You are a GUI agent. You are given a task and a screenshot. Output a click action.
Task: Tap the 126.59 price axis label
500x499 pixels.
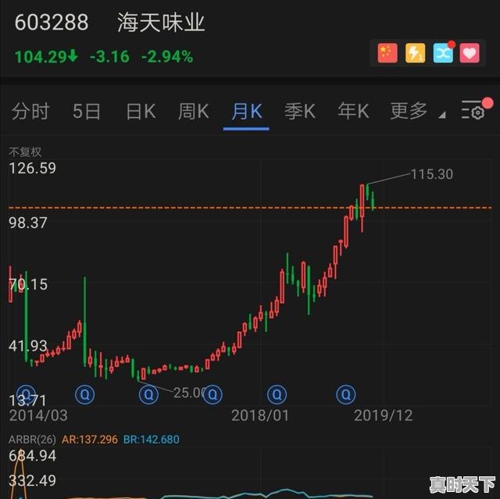tap(33, 168)
